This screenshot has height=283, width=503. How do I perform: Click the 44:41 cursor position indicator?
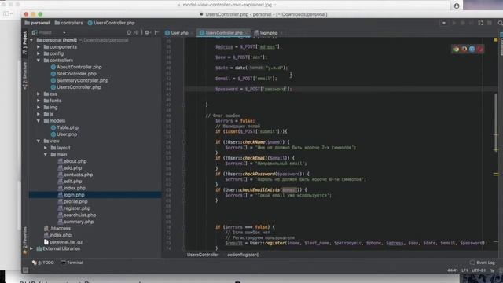point(453,270)
